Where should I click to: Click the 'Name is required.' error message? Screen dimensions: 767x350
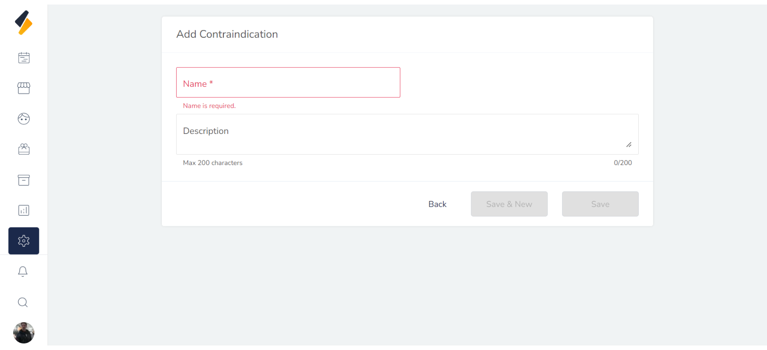click(209, 106)
